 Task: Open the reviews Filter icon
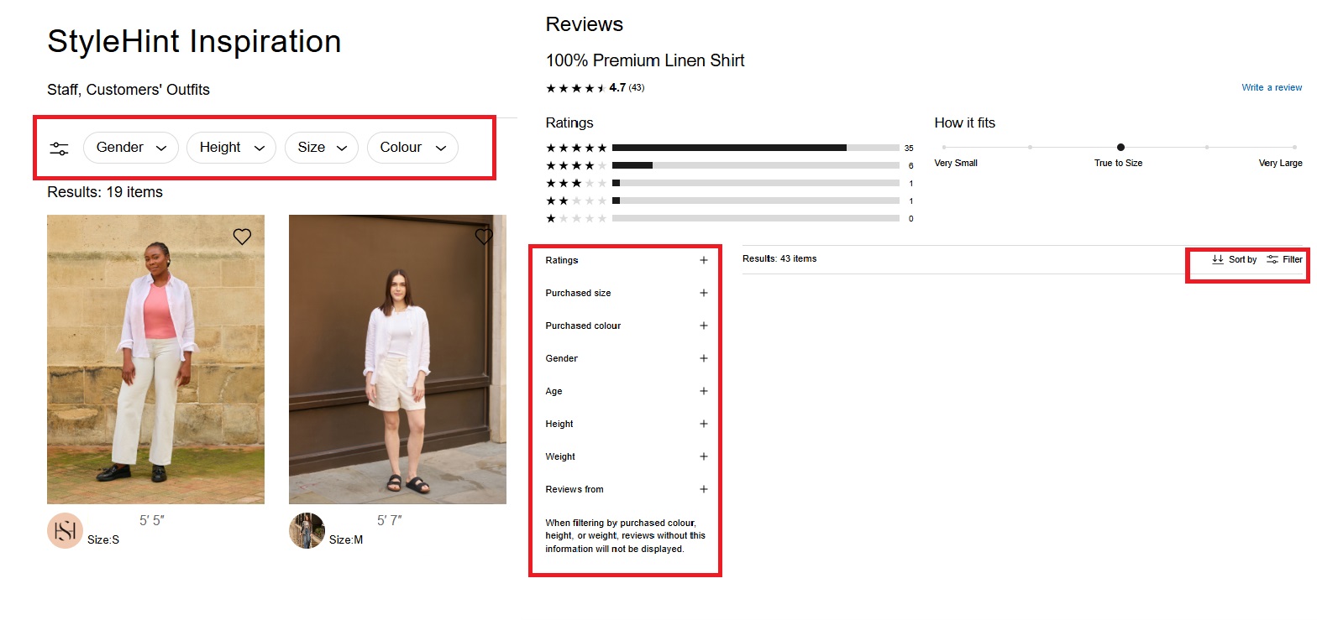1272,259
